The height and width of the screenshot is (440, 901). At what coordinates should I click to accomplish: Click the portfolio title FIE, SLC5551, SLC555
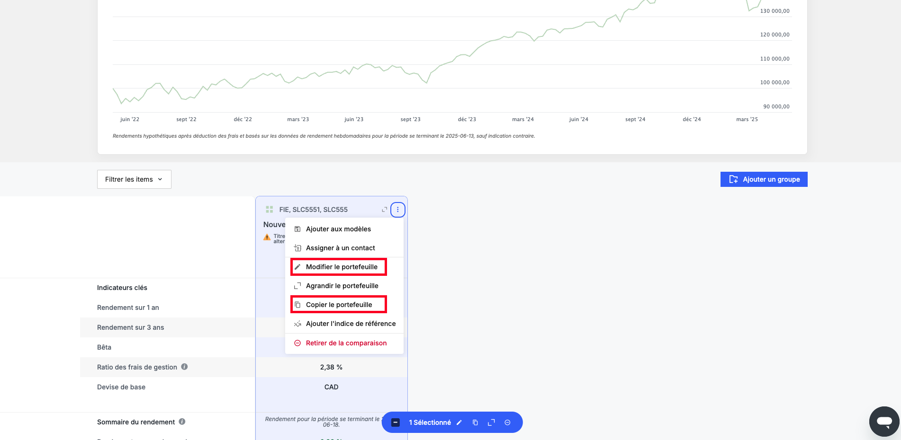pos(314,210)
